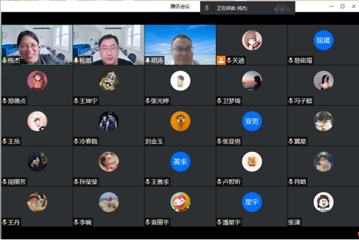Select the 杨凯 video tile
This screenshot has height=240, width=359.
[x=109, y=45]
